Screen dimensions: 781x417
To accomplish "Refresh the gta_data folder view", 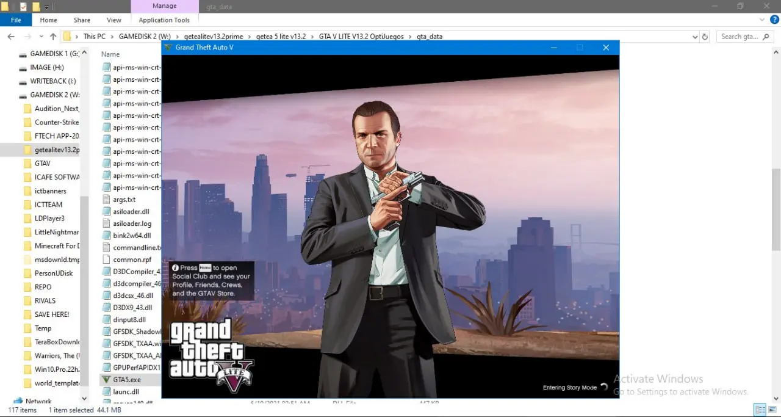I will coord(705,37).
